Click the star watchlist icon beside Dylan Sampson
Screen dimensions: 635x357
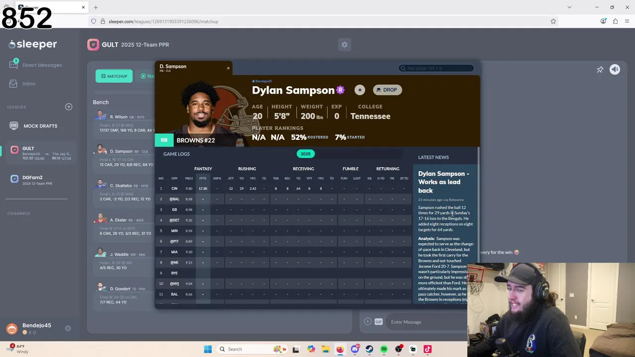[360, 90]
